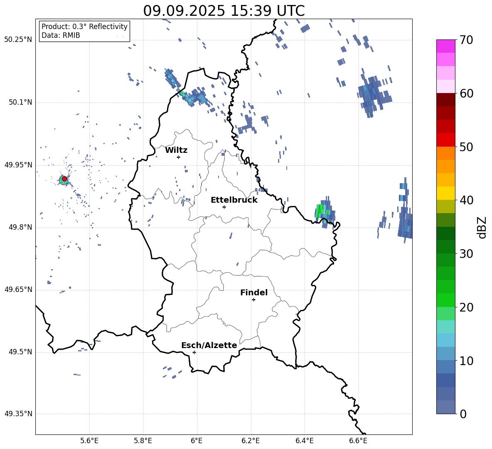Click the 49.35°N latitude label
The image size is (492, 449).
pos(18,414)
